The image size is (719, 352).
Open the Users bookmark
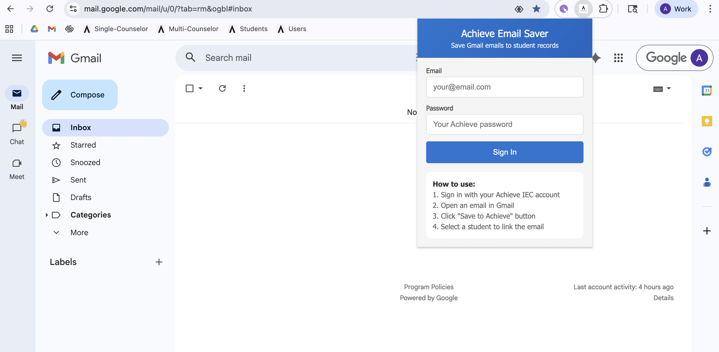pos(291,29)
